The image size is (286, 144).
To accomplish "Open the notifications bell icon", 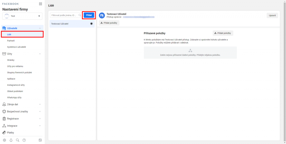I will point(11,140).
